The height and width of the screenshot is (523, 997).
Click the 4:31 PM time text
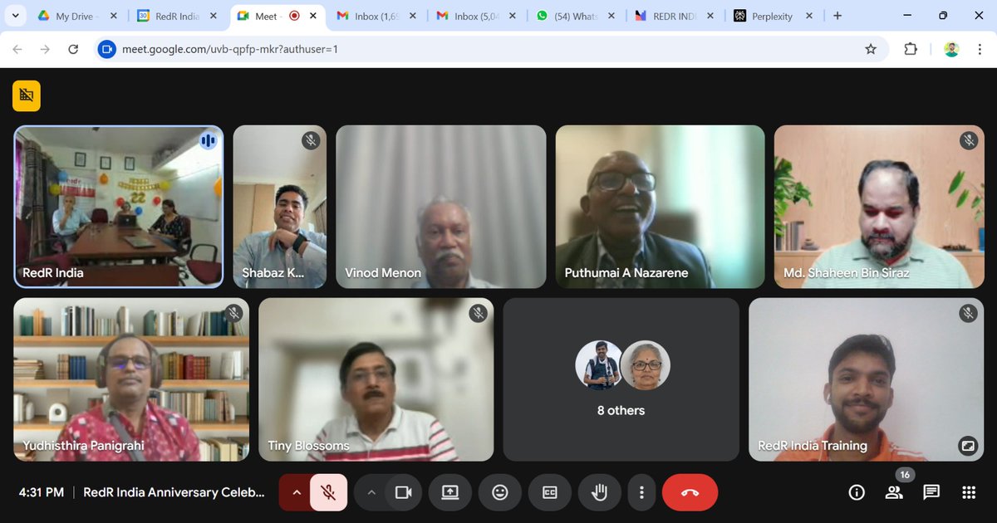point(42,492)
